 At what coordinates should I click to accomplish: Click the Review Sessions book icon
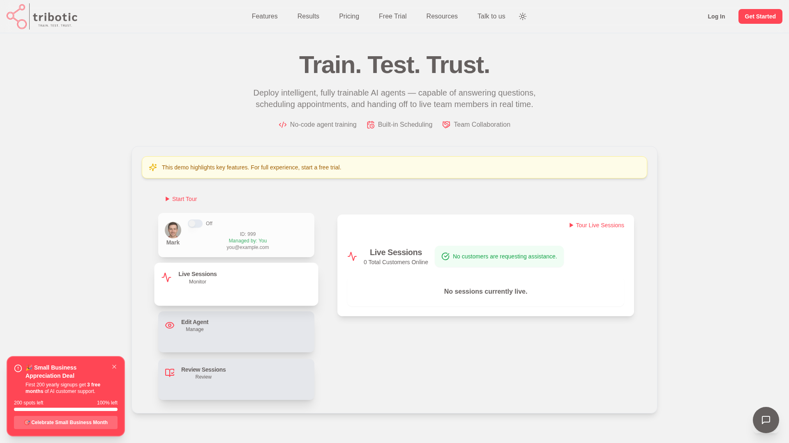tap(170, 372)
